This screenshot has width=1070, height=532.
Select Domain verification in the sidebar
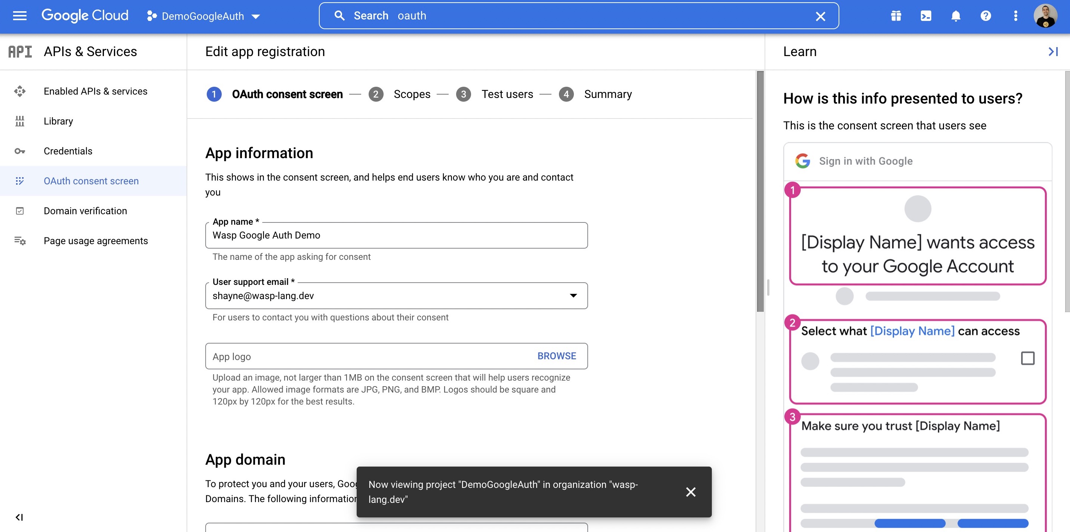(85, 210)
